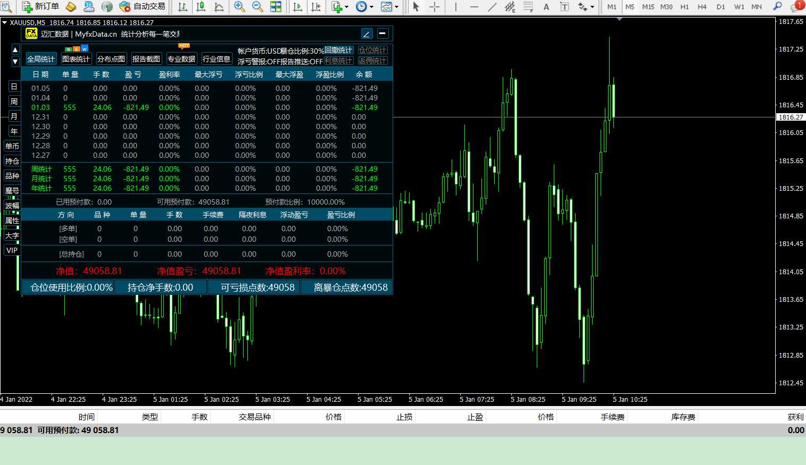Select the trendline drawing tool
The width and height of the screenshot is (806, 465).
tap(492, 6)
